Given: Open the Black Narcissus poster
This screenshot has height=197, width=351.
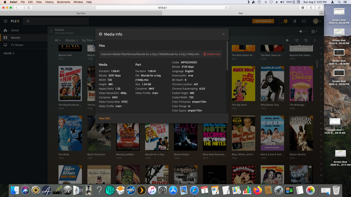Looking at the screenshot, I should coord(99,133).
